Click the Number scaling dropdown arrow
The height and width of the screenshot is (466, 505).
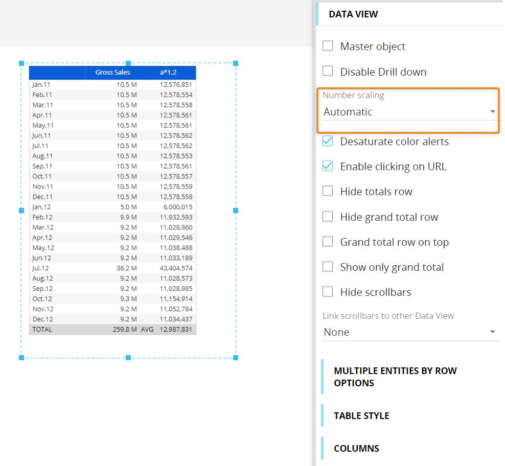tap(492, 111)
